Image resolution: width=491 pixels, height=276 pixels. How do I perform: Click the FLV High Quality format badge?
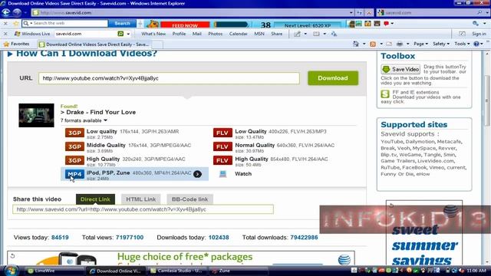tap(222, 160)
